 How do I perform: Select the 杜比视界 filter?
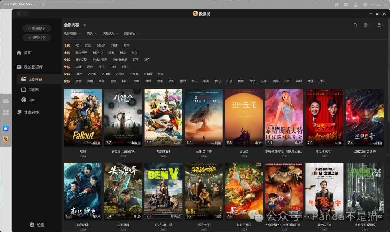point(81,53)
